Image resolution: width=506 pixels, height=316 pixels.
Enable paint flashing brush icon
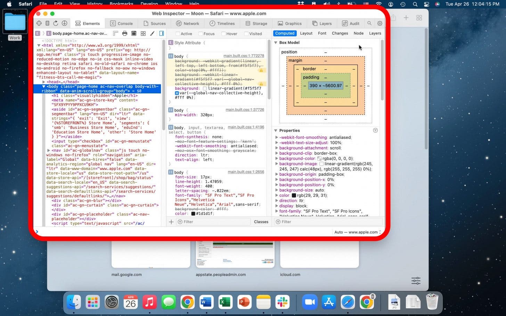[152, 33]
